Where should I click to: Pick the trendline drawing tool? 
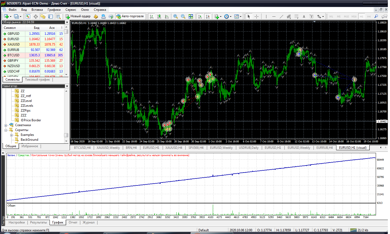[x=281, y=16]
